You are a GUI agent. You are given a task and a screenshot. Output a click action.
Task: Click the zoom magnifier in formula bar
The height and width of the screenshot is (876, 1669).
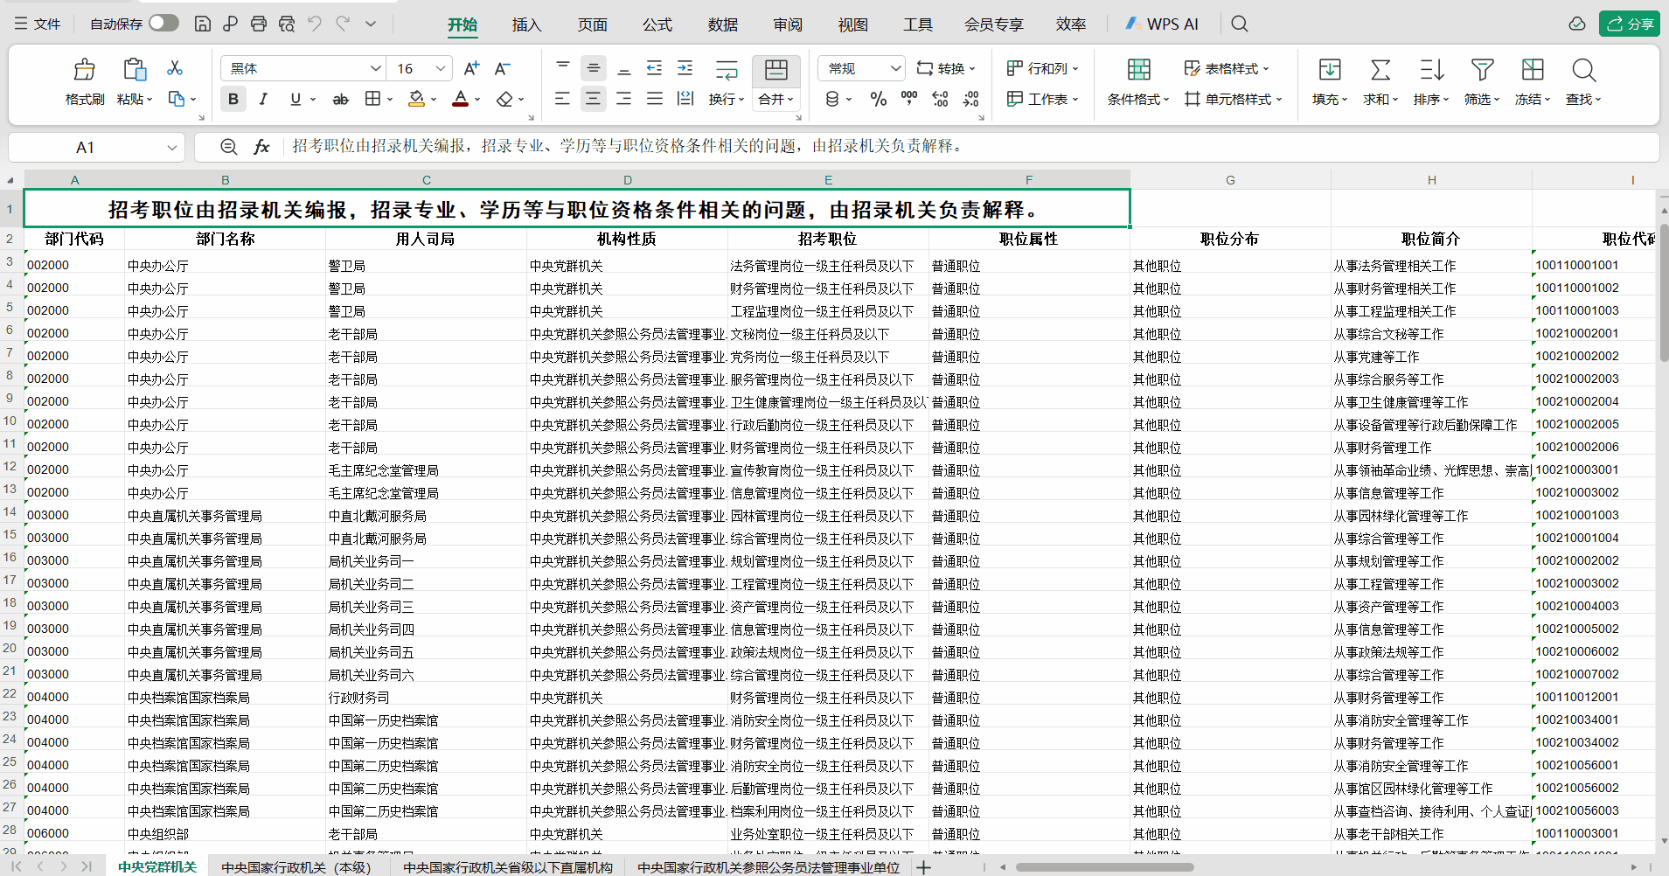pos(228,147)
